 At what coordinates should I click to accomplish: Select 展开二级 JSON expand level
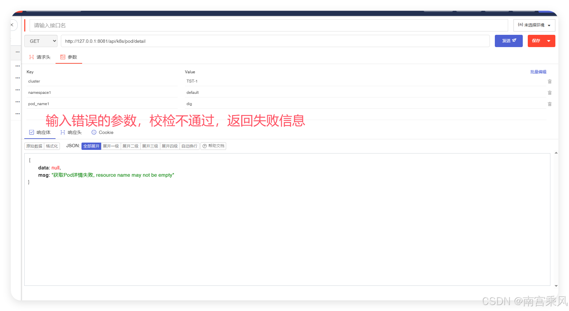pyautogui.click(x=130, y=146)
